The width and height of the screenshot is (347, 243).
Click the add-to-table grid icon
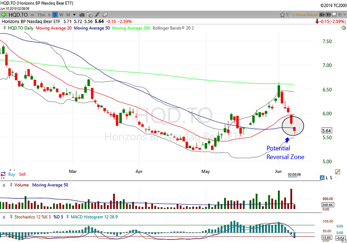[x=90, y=15]
